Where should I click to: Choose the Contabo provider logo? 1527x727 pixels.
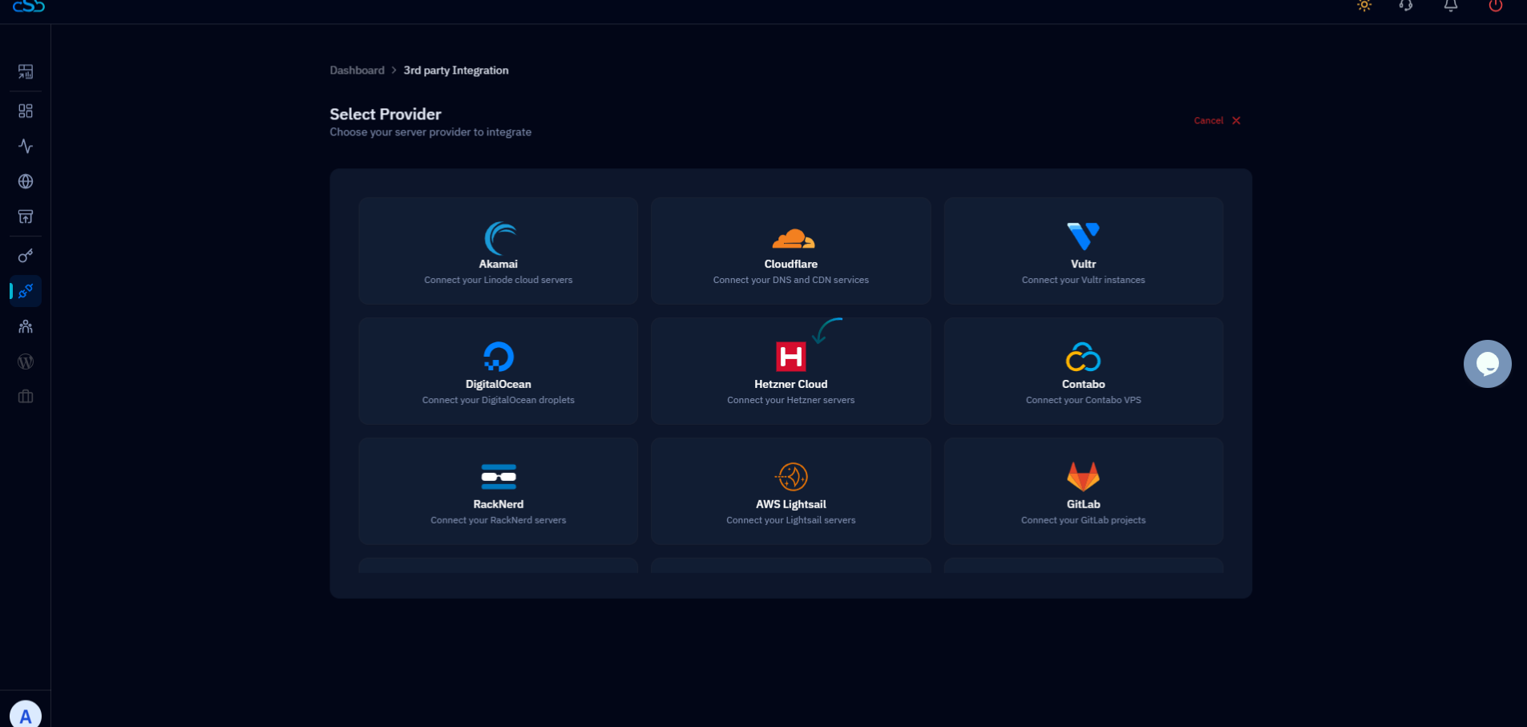[x=1084, y=357]
